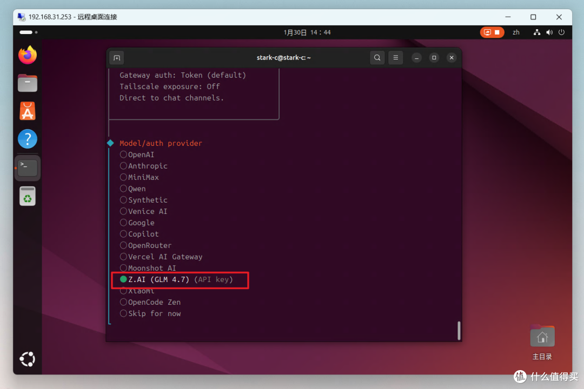Open the Home folder desktop icon
584x389 pixels.
[542, 343]
